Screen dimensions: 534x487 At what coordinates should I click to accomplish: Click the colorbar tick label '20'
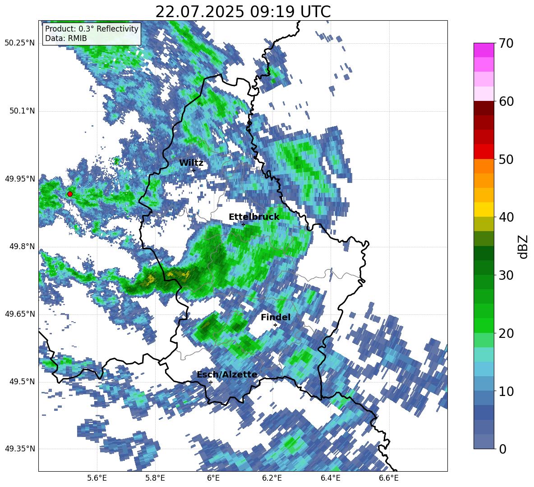coord(506,333)
